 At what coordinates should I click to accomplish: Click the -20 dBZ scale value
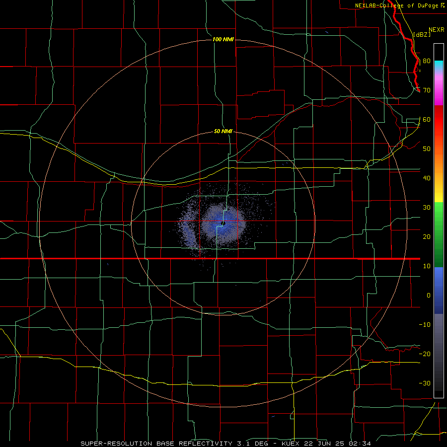(425, 354)
